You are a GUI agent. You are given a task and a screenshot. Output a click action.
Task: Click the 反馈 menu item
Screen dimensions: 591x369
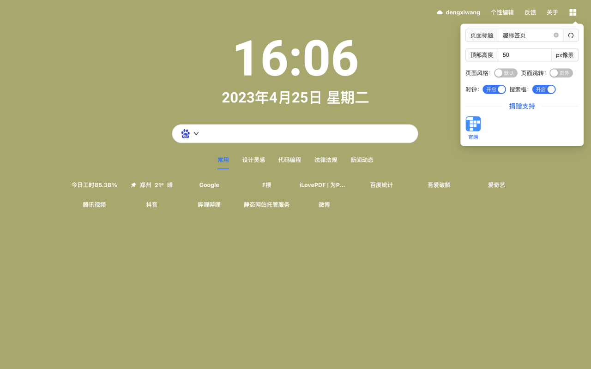[x=530, y=12]
